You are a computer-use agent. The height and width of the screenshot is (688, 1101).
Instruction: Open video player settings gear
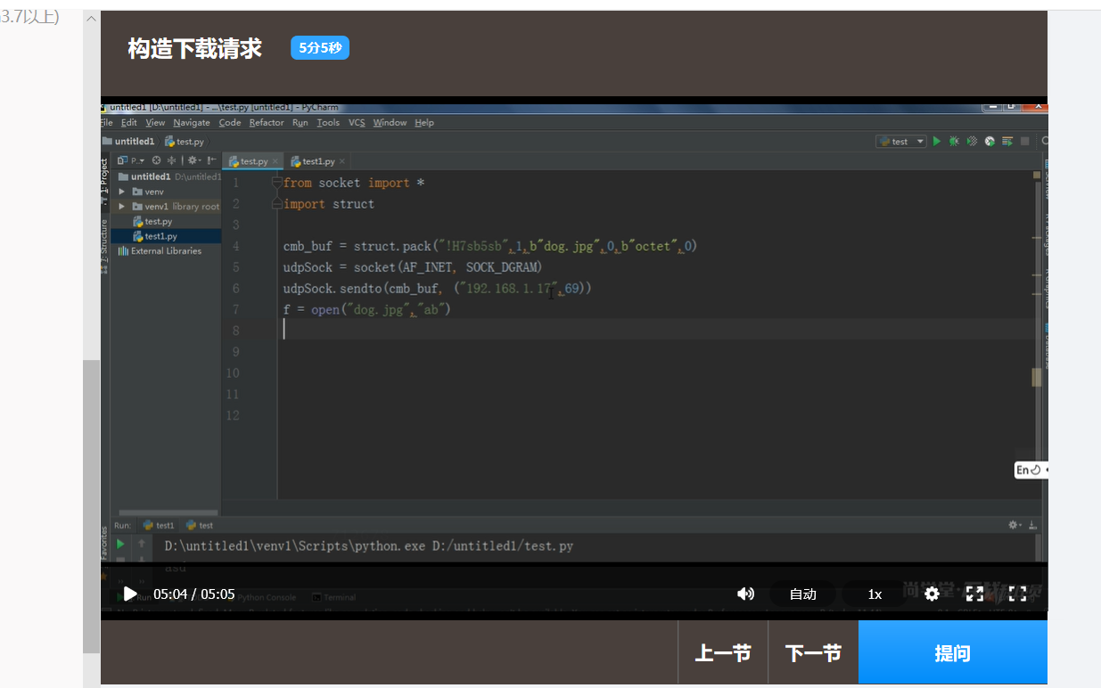click(x=932, y=594)
